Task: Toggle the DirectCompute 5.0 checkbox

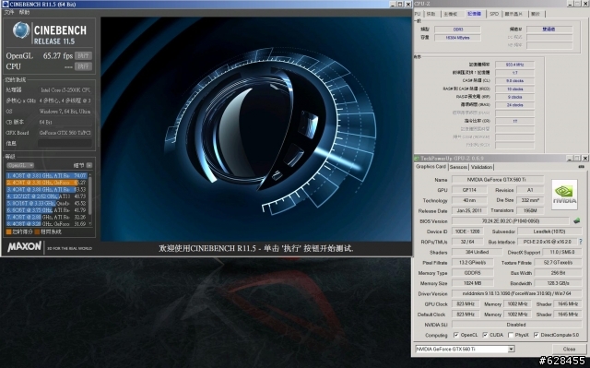Action: tap(536, 335)
